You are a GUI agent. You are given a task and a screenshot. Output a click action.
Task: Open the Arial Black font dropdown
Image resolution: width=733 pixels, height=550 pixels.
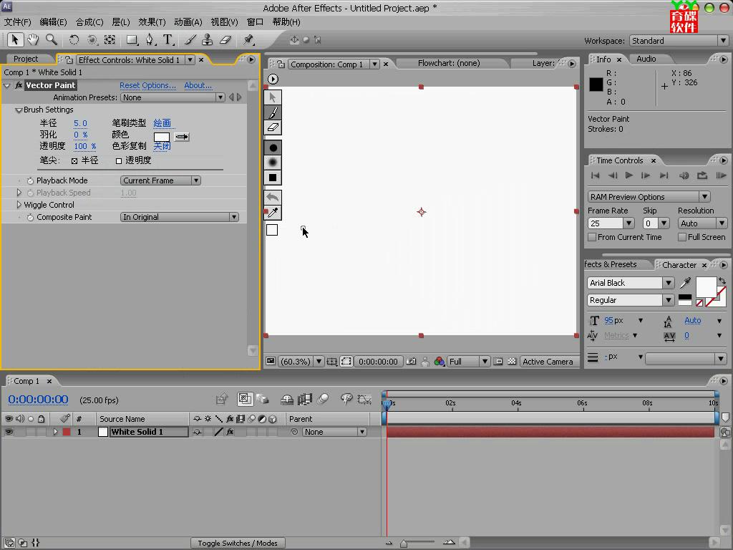[x=630, y=283]
